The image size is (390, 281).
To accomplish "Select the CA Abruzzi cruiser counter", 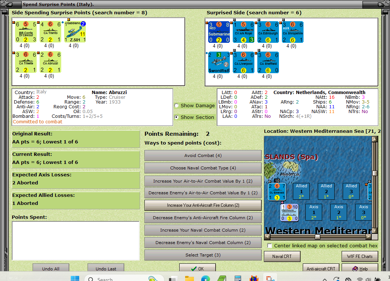I will [x=51, y=61].
